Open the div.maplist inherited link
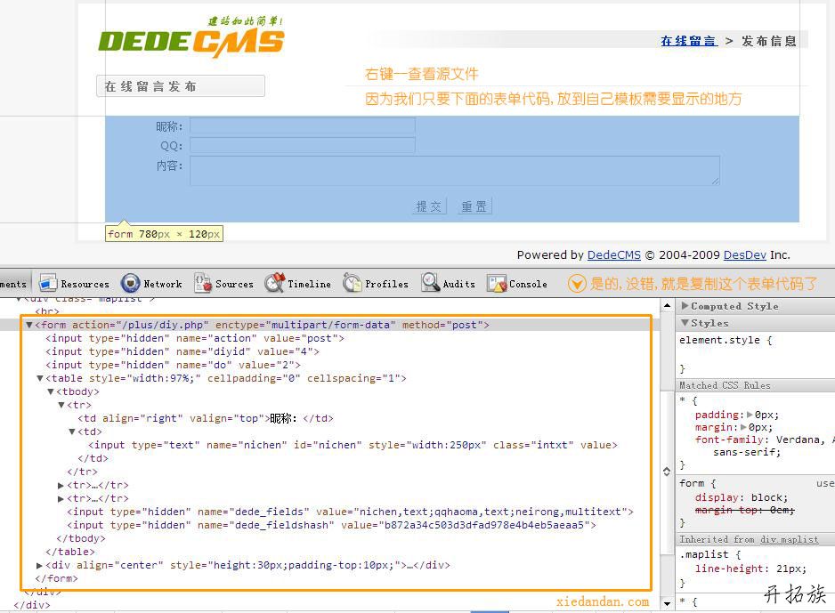 click(790, 539)
